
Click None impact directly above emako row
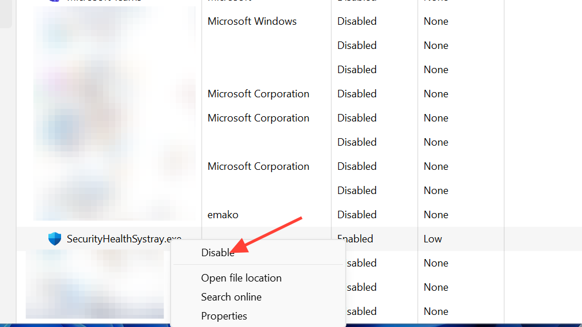pos(436,191)
